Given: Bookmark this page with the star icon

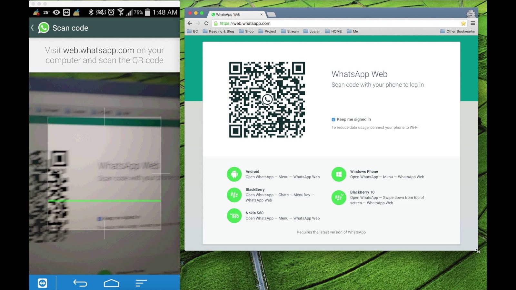Looking at the screenshot, I should (463, 23).
